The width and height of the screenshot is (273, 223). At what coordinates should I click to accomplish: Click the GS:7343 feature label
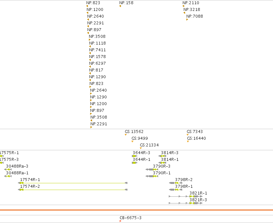(x=195, y=132)
